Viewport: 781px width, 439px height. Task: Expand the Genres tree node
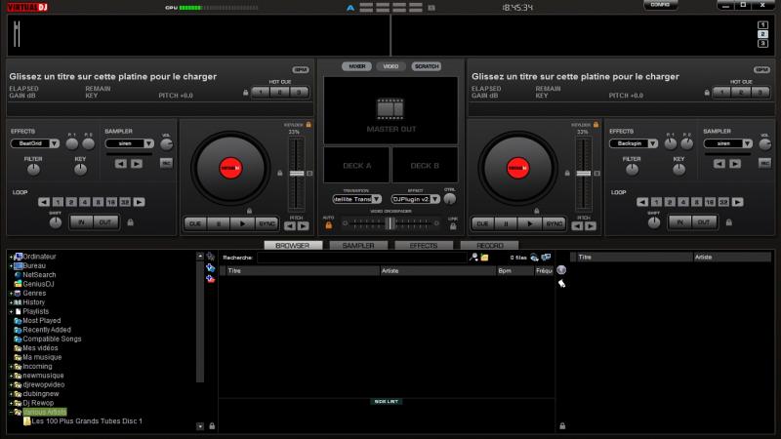click(x=11, y=294)
